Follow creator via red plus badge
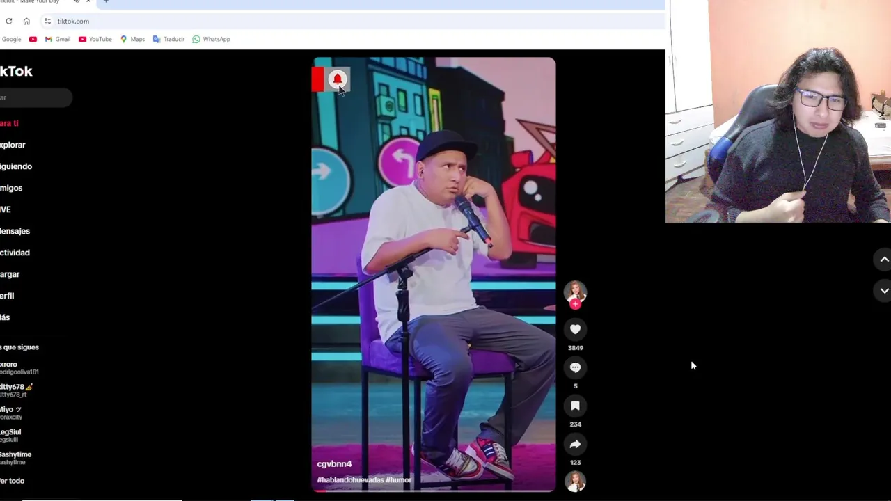The height and width of the screenshot is (501, 891). 575,304
